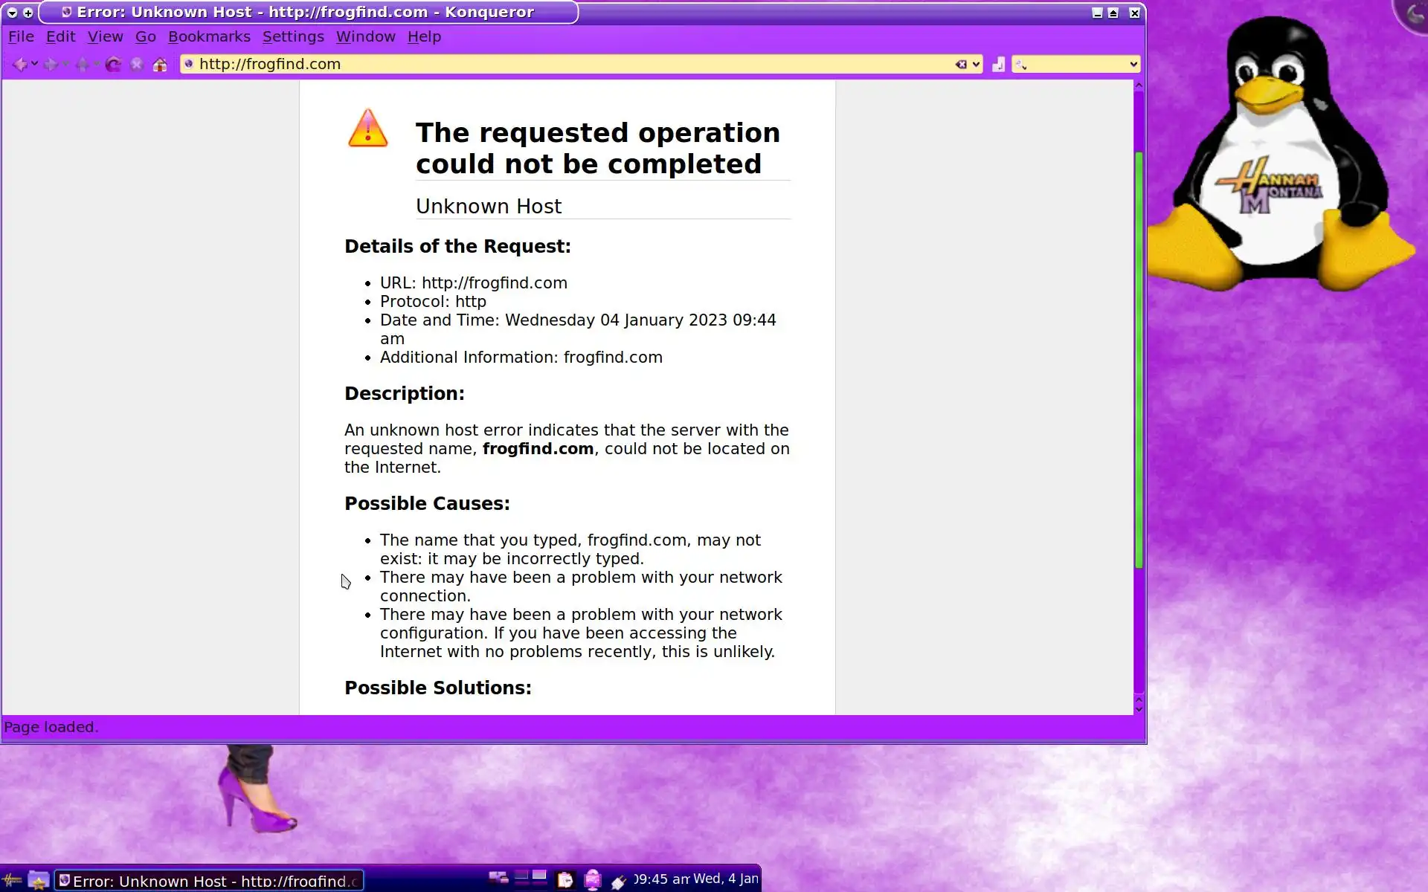Image resolution: width=1428 pixels, height=892 pixels.
Task: Click the Go button next to URL bar
Action: tap(998, 65)
